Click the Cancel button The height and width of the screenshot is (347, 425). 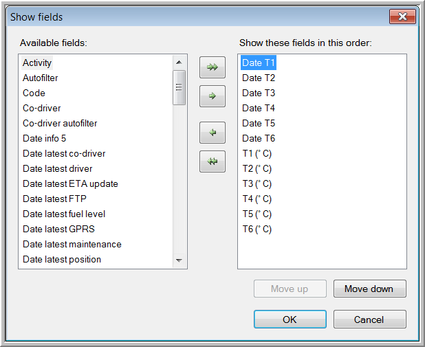(x=370, y=320)
